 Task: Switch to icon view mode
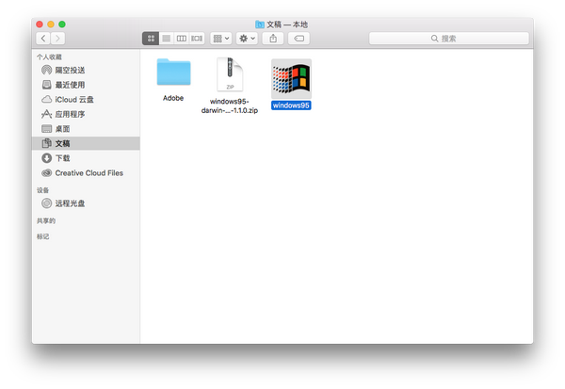(x=151, y=39)
